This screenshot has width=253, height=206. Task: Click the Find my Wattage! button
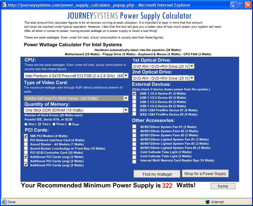(x=157, y=174)
